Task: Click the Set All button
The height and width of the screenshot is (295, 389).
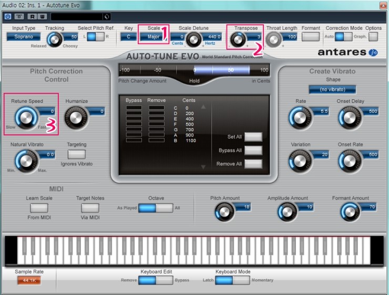Action: tap(253, 136)
